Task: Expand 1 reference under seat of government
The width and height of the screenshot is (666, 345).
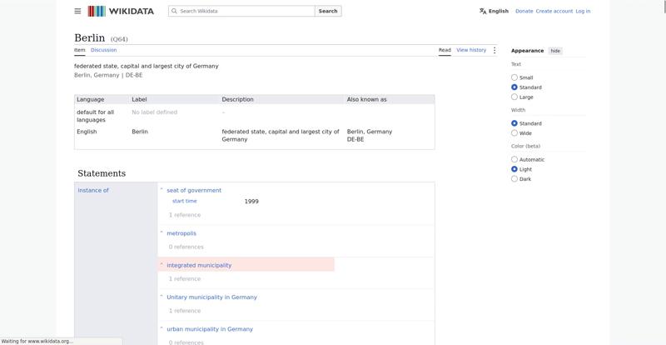Action: click(185, 215)
